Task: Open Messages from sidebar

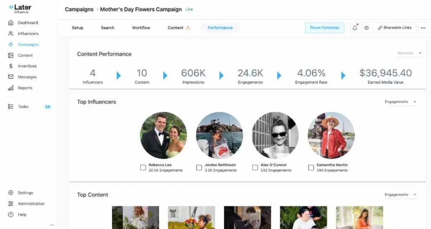Action: (27, 77)
